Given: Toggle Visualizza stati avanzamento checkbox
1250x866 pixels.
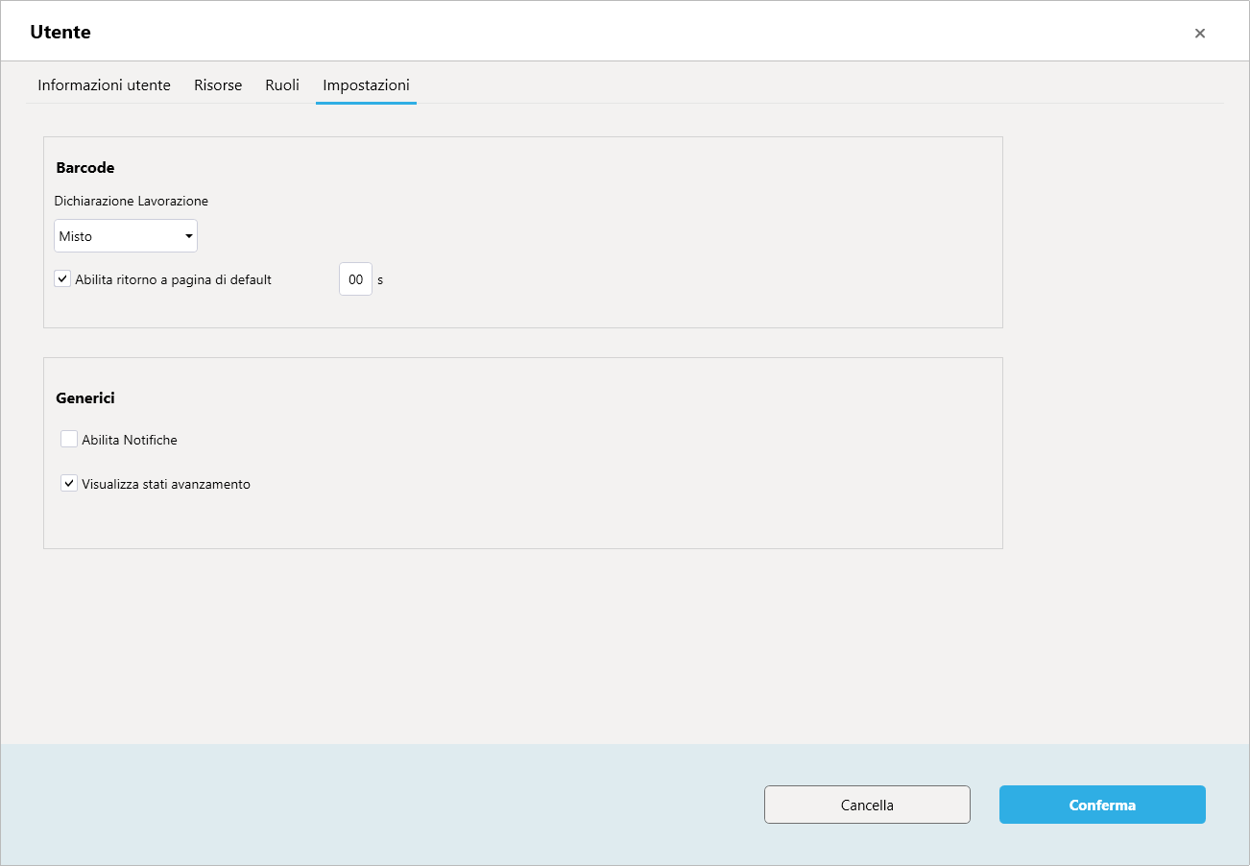Looking at the screenshot, I should [x=69, y=483].
